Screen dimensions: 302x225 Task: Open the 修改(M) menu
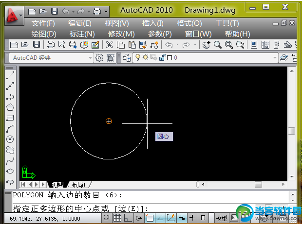(121, 34)
